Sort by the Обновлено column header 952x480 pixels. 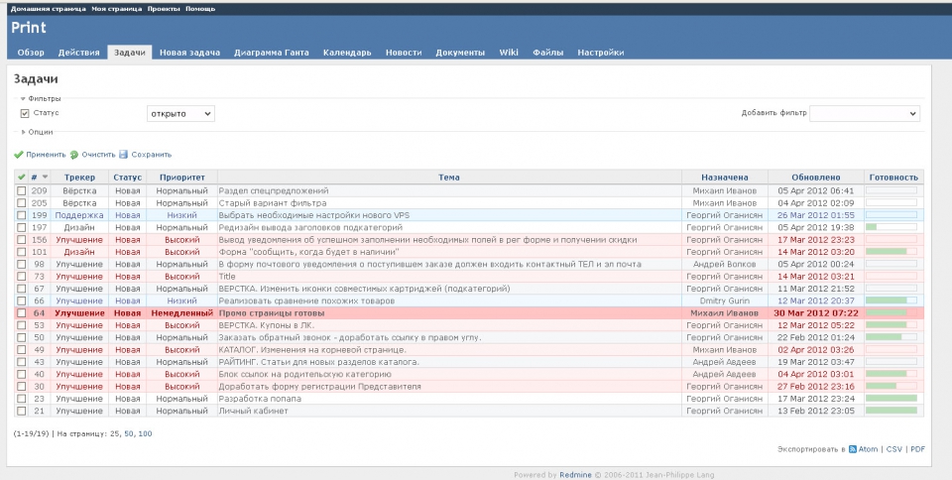815,177
